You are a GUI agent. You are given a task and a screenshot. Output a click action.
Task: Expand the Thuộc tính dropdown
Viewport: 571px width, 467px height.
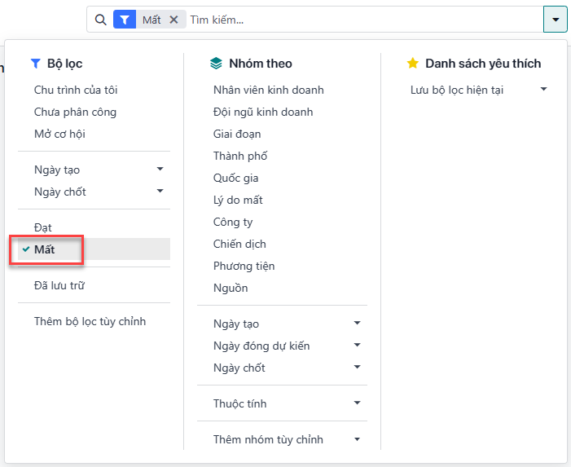pyautogui.click(x=282, y=403)
